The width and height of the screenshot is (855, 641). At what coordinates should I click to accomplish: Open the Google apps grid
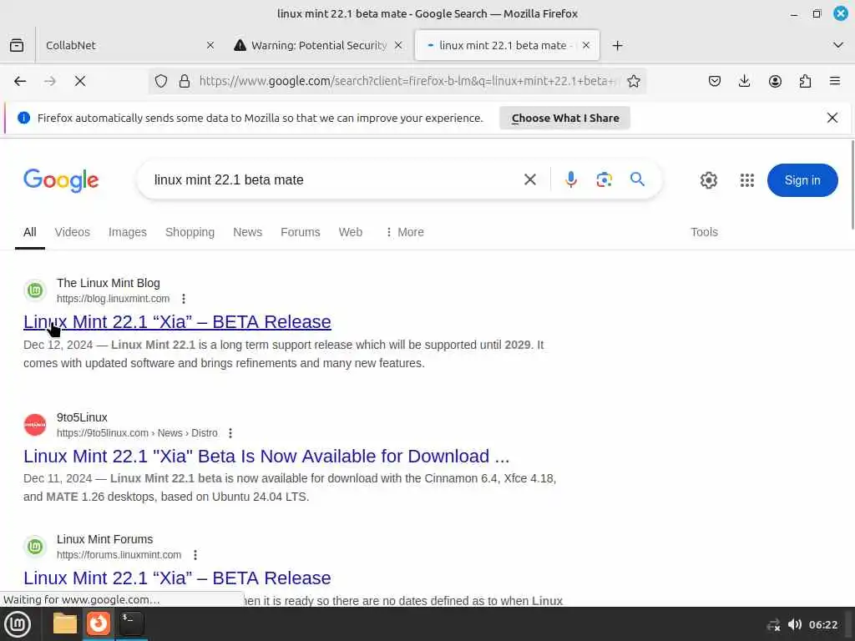click(x=747, y=180)
